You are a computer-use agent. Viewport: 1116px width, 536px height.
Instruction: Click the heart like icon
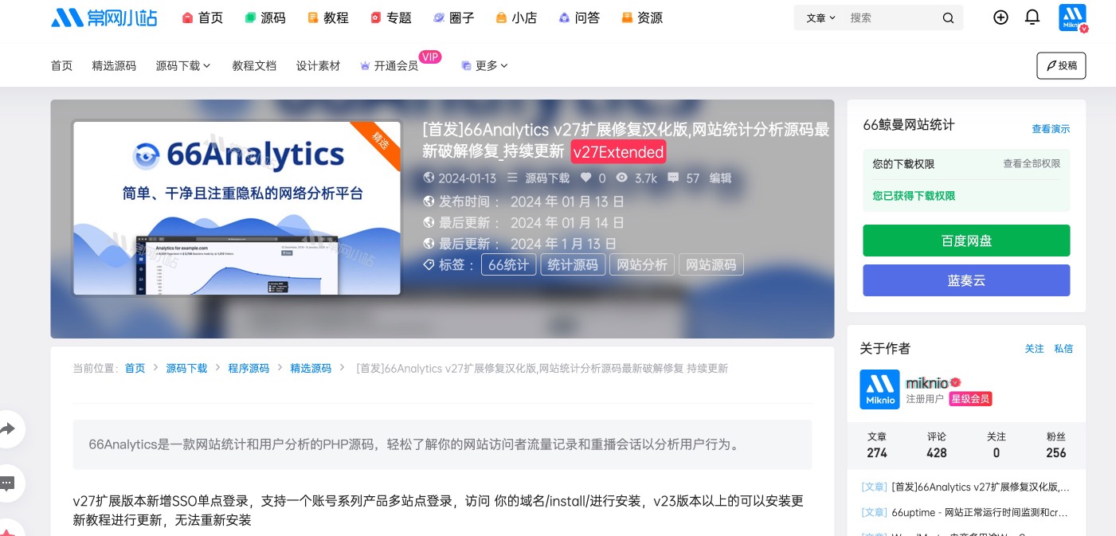coord(586,178)
